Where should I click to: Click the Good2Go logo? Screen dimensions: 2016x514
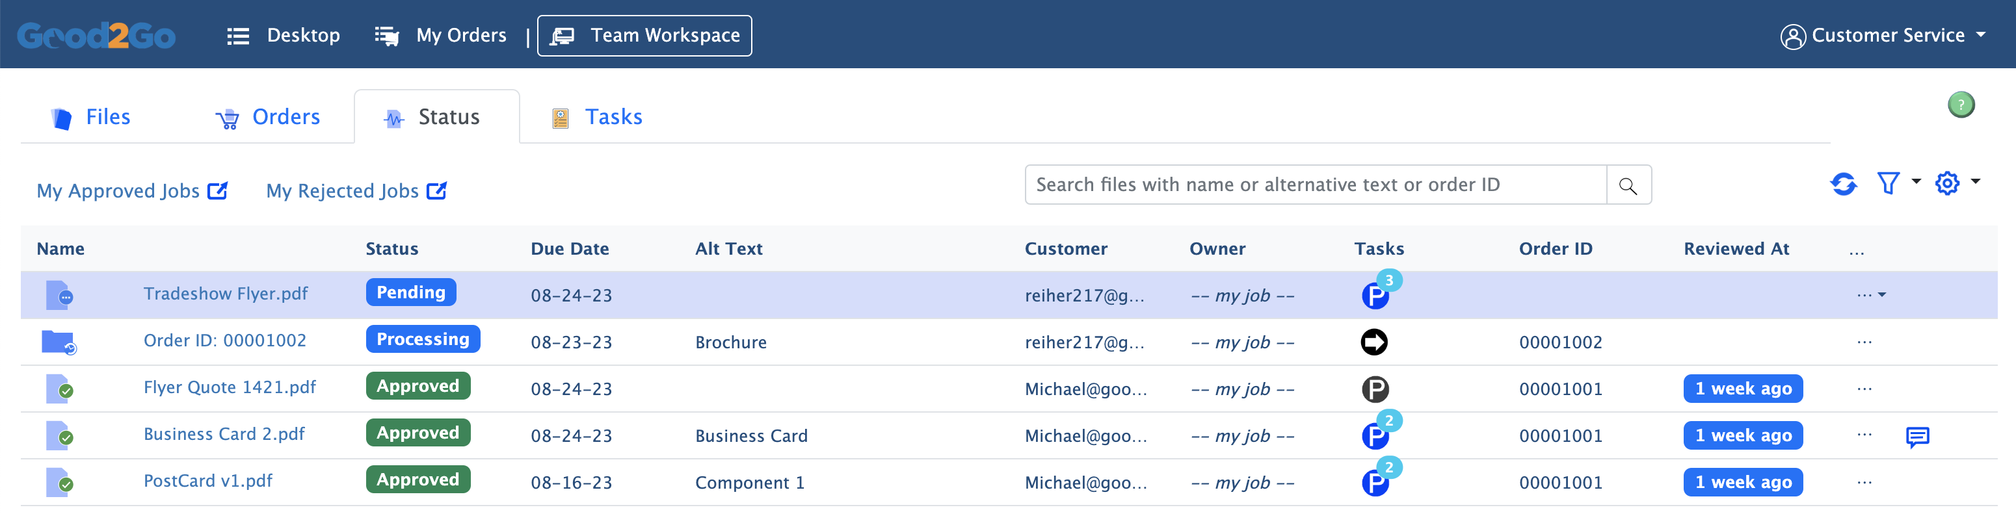[x=96, y=36]
